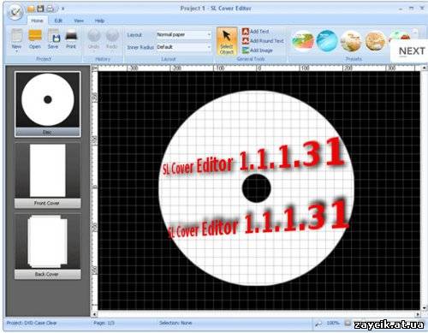Screen dimensions: 428x333
Task: Click the zoom icon in status bar
Action: 318,324
